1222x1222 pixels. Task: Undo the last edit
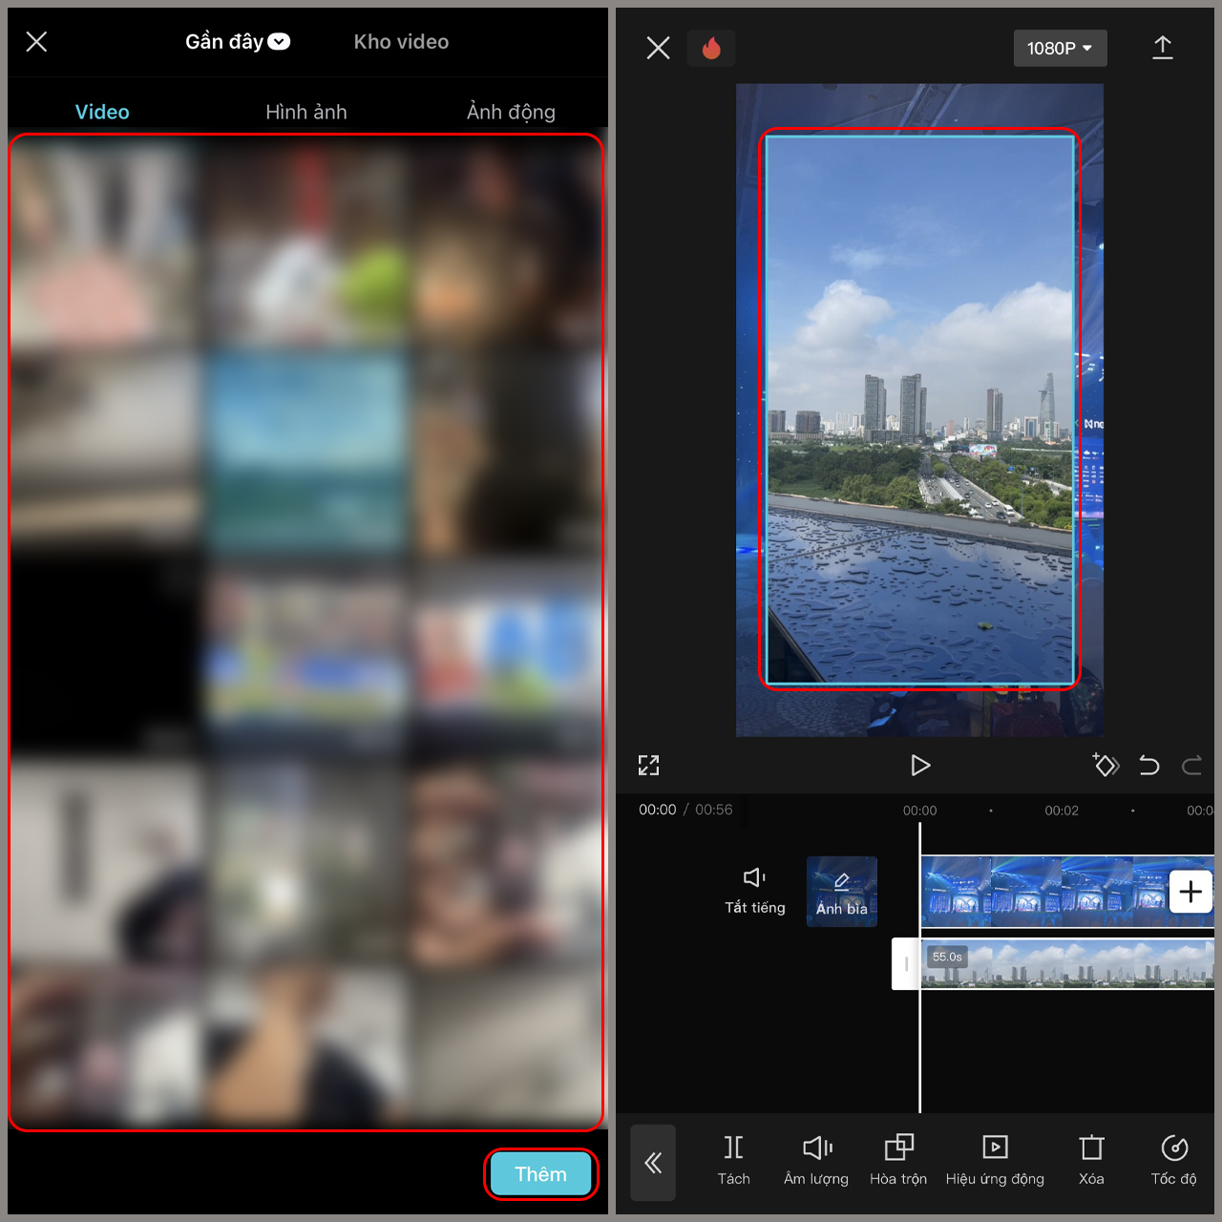(1149, 765)
